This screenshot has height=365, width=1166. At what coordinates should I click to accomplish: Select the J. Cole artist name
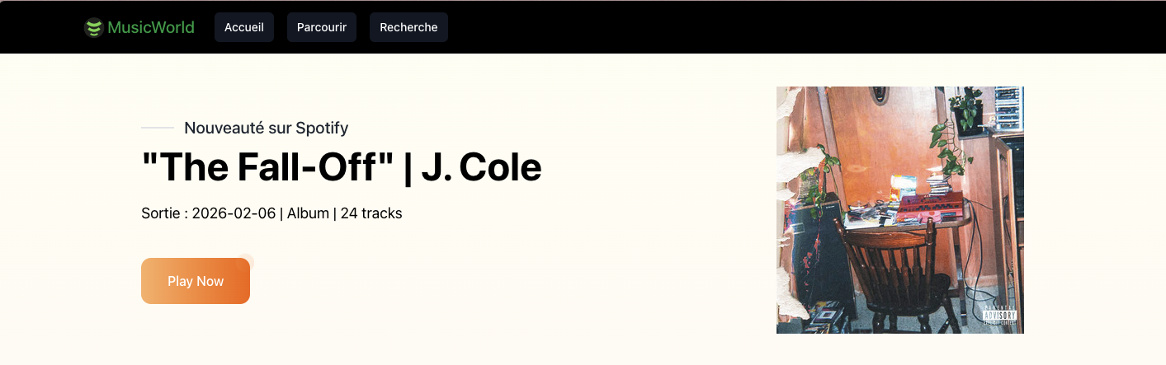481,168
